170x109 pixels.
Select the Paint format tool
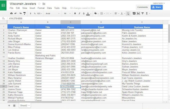(x=24, y=13)
